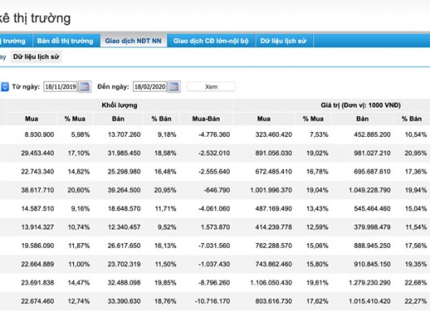This screenshot has width=430, height=312.
Task: Click the Từ ngày date field 18/11/2019
Action: point(61,87)
